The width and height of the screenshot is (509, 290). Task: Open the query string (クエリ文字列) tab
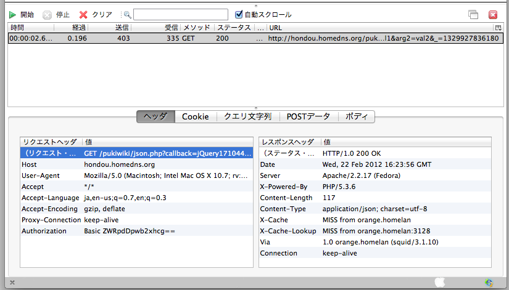(247, 116)
